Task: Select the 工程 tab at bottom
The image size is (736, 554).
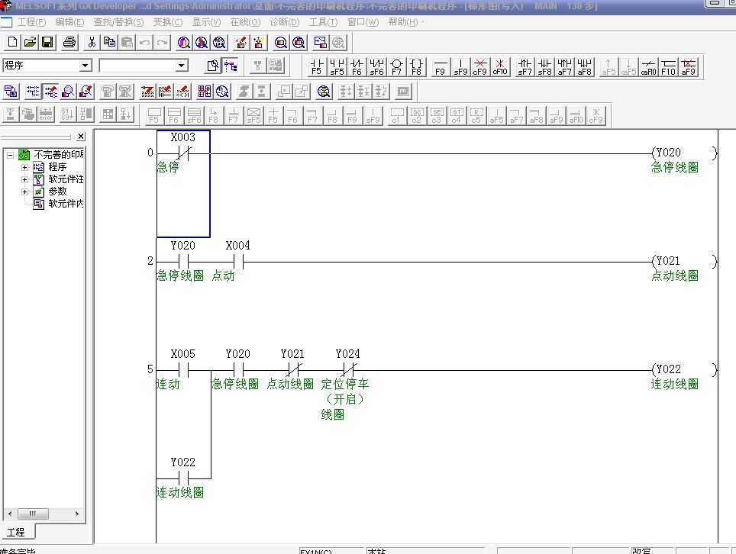Action: coord(16,532)
